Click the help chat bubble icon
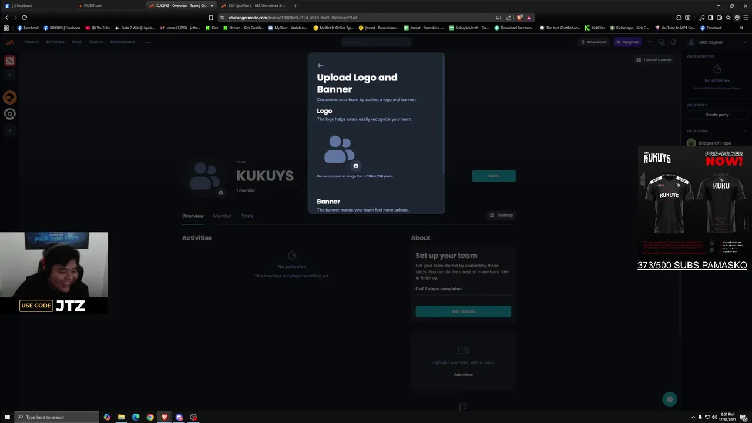This screenshot has width=752, height=423. (x=669, y=399)
